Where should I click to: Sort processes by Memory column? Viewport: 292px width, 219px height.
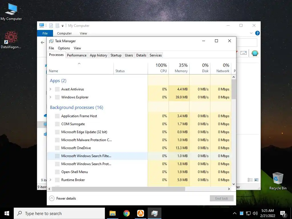179,68
